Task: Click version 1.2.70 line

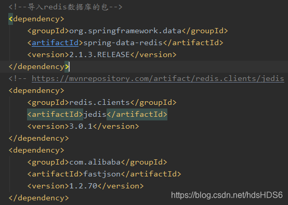Action: pos(85,186)
